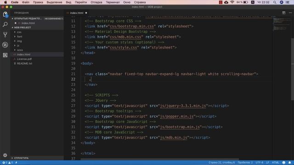Click the clock showing Чт 22:32
294x165 pixels.
(x=263, y=2)
